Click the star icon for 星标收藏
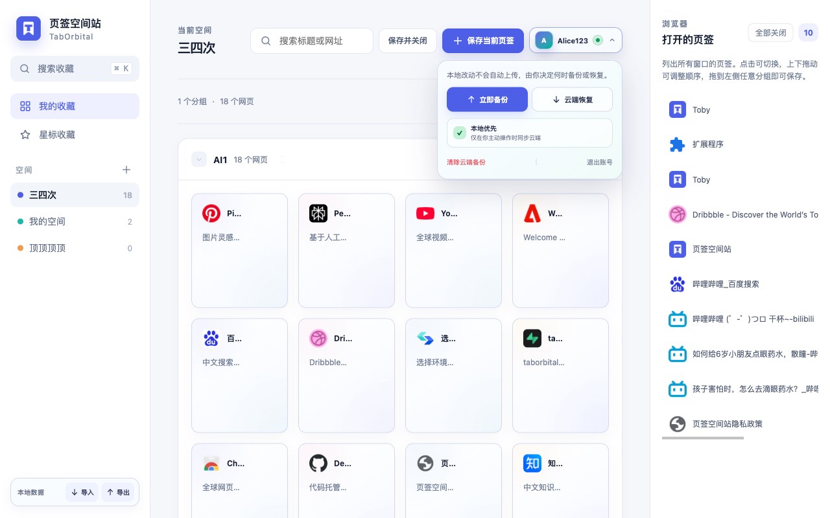Image resolution: width=830 pixels, height=518 pixels. pyautogui.click(x=25, y=135)
